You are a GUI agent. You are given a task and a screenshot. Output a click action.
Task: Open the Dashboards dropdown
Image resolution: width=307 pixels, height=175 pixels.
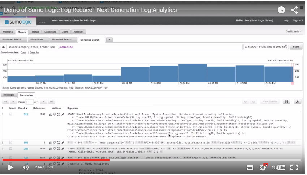(x=293, y=31)
